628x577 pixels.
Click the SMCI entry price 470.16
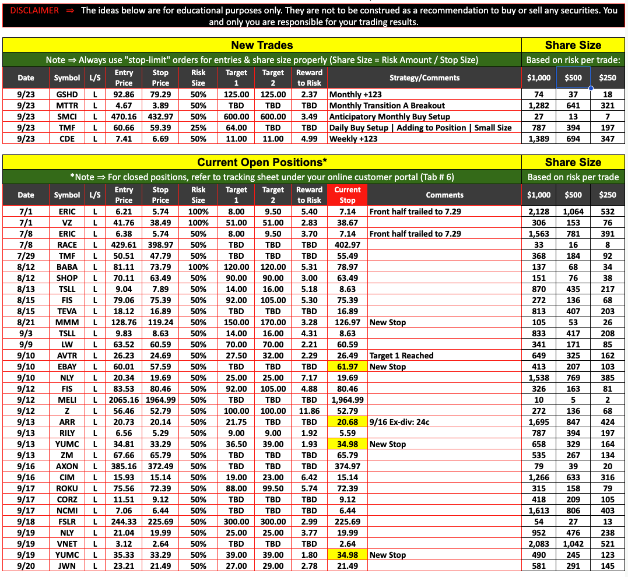[124, 117]
